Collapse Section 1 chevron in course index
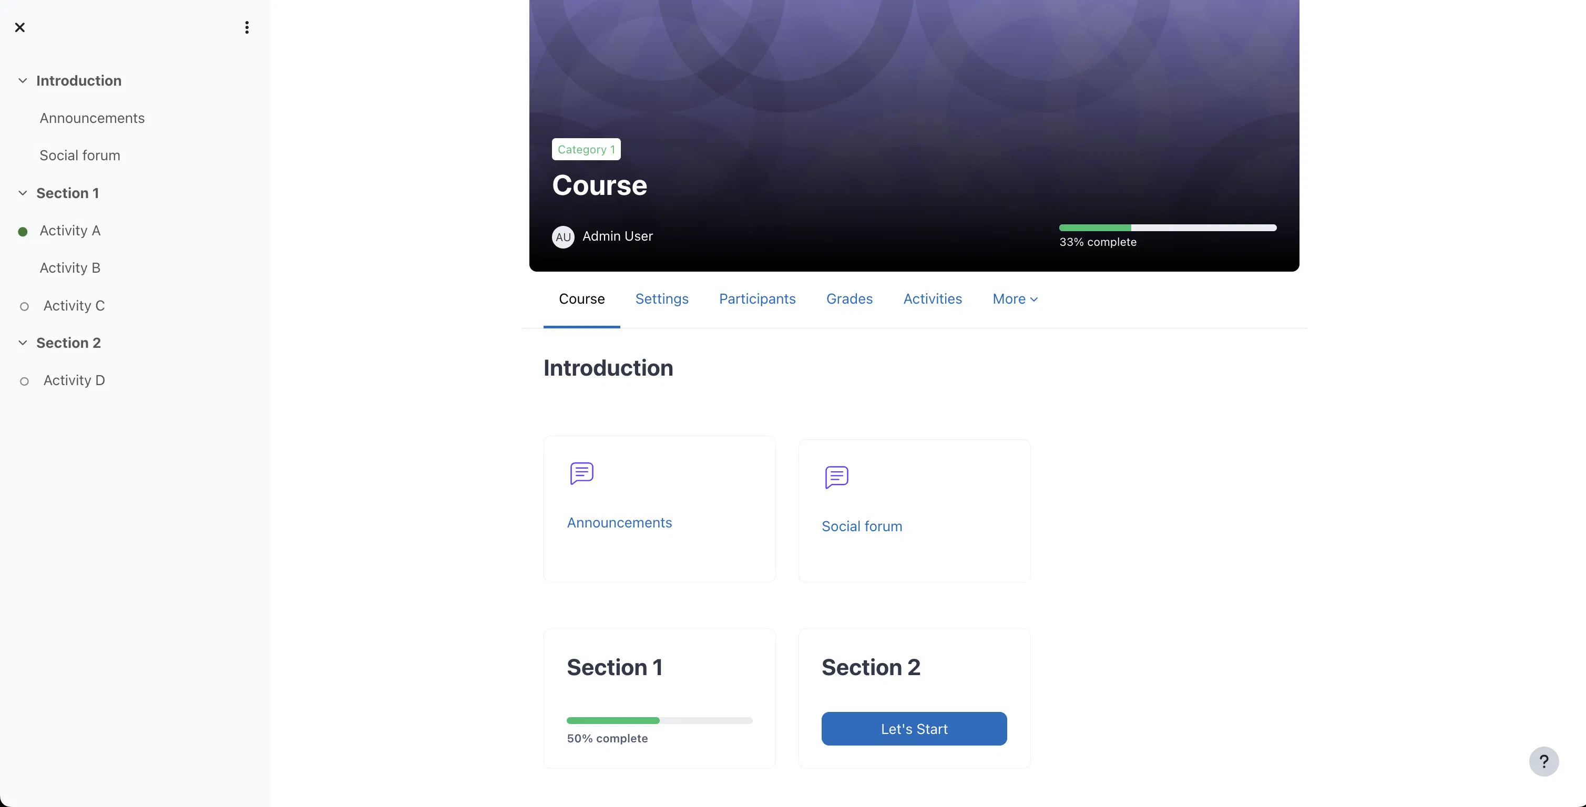The image size is (1586, 807). (23, 193)
